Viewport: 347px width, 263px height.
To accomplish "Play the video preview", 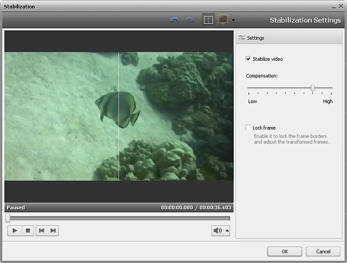I will coord(15,230).
